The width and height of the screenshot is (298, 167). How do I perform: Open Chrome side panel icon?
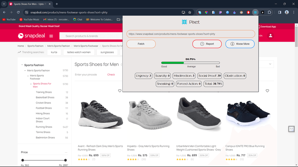(280, 12)
